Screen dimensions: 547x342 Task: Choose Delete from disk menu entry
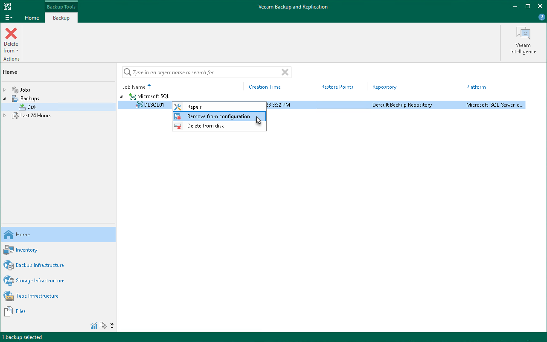(x=219, y=126)
